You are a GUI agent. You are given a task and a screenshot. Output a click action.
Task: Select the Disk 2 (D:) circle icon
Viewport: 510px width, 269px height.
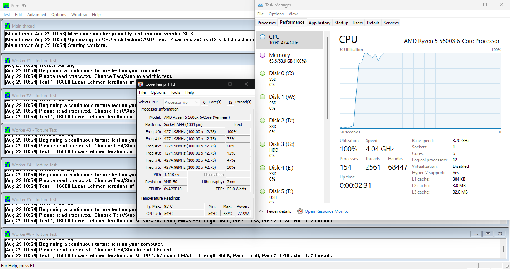tap(263, 120)
